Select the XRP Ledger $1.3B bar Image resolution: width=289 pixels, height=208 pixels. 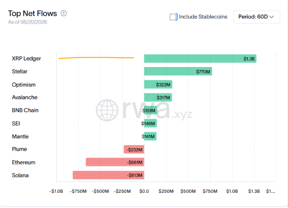200,59
